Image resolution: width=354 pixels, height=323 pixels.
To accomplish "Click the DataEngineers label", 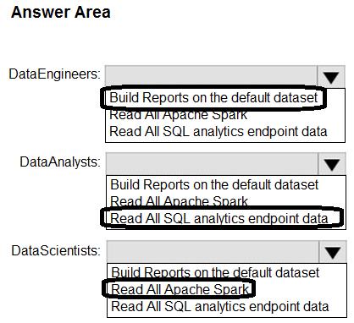I will [x=54, y=74].
